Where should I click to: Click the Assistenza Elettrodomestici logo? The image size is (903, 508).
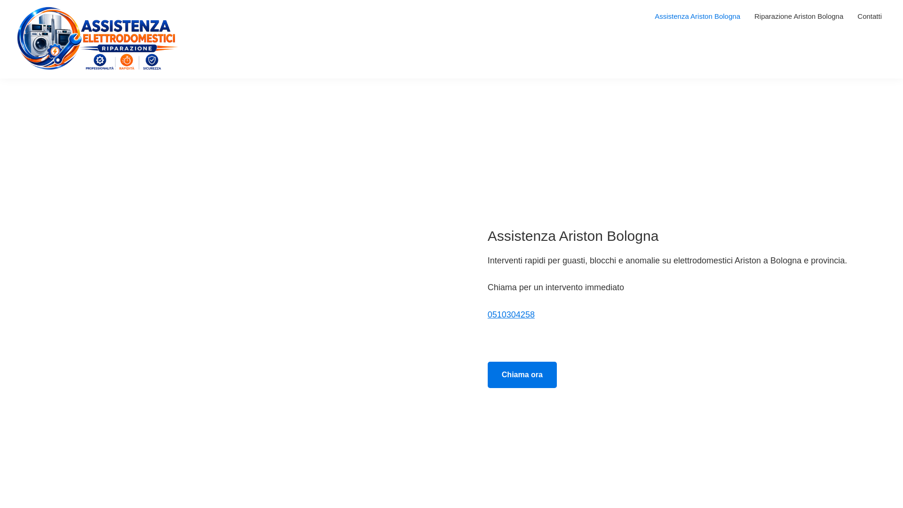(97, 39)
